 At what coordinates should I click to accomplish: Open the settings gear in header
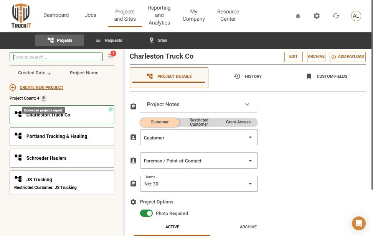pos(317,16)
